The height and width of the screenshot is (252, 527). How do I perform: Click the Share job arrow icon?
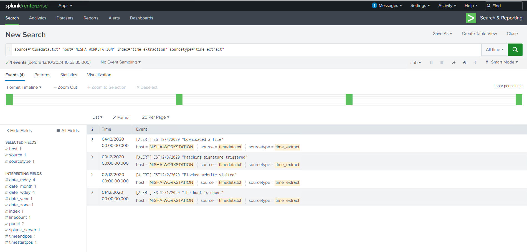[454, 63]
